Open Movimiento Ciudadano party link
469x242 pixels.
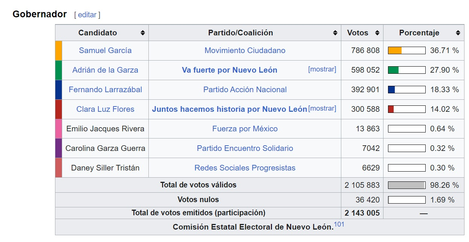pyautogui.click(x=245, y=50)
